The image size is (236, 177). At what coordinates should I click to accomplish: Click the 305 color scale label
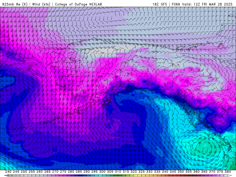[110, 172]
